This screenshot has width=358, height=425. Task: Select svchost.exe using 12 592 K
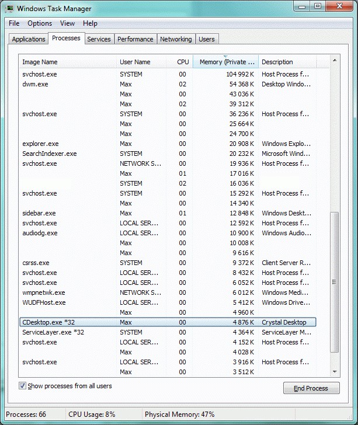(168, 223)
